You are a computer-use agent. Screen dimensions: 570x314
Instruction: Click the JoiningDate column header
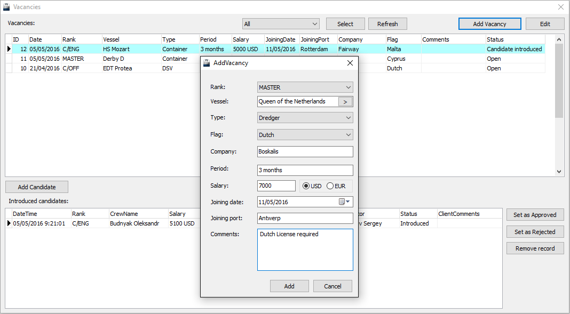[x=282, y=39]
